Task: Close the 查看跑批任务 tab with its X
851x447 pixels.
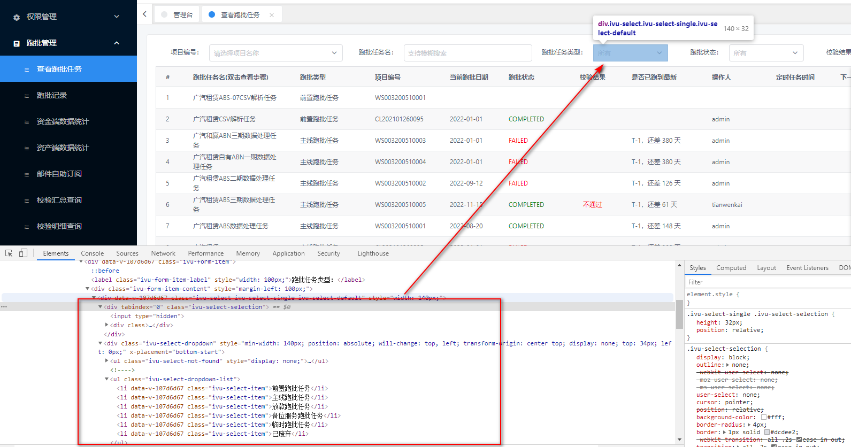Action: point(272,15)
